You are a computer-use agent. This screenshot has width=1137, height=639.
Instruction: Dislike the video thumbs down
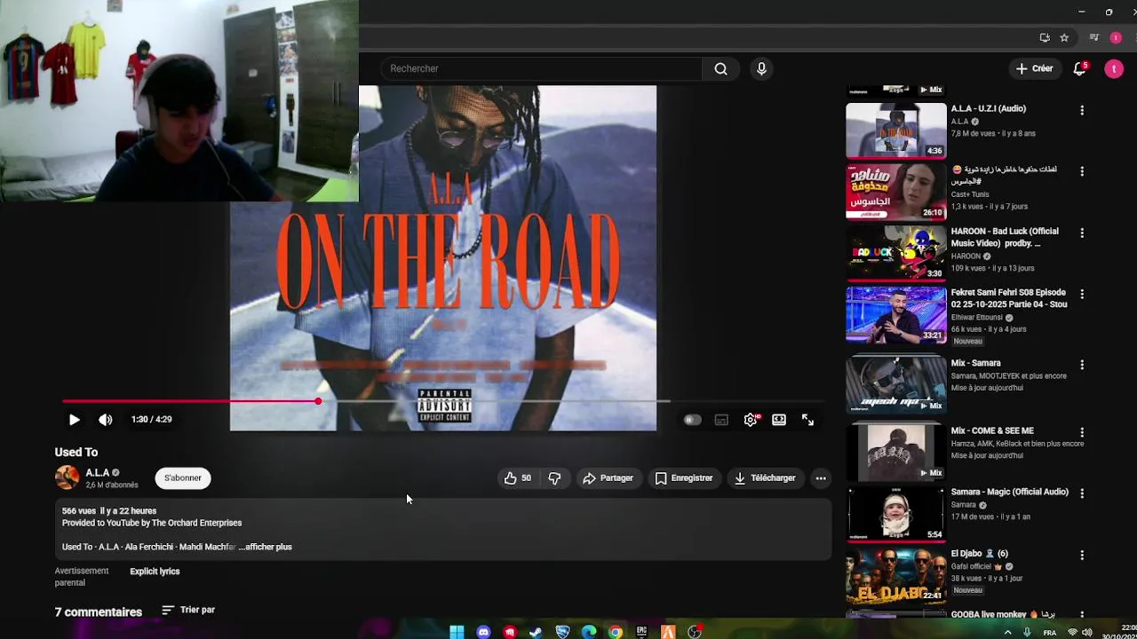(554, 478)
